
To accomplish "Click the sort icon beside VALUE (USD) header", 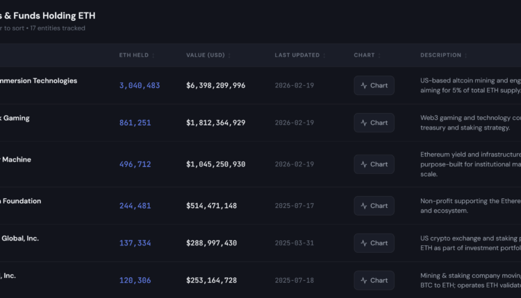I will pyautogui.click(x=230, y=55).
